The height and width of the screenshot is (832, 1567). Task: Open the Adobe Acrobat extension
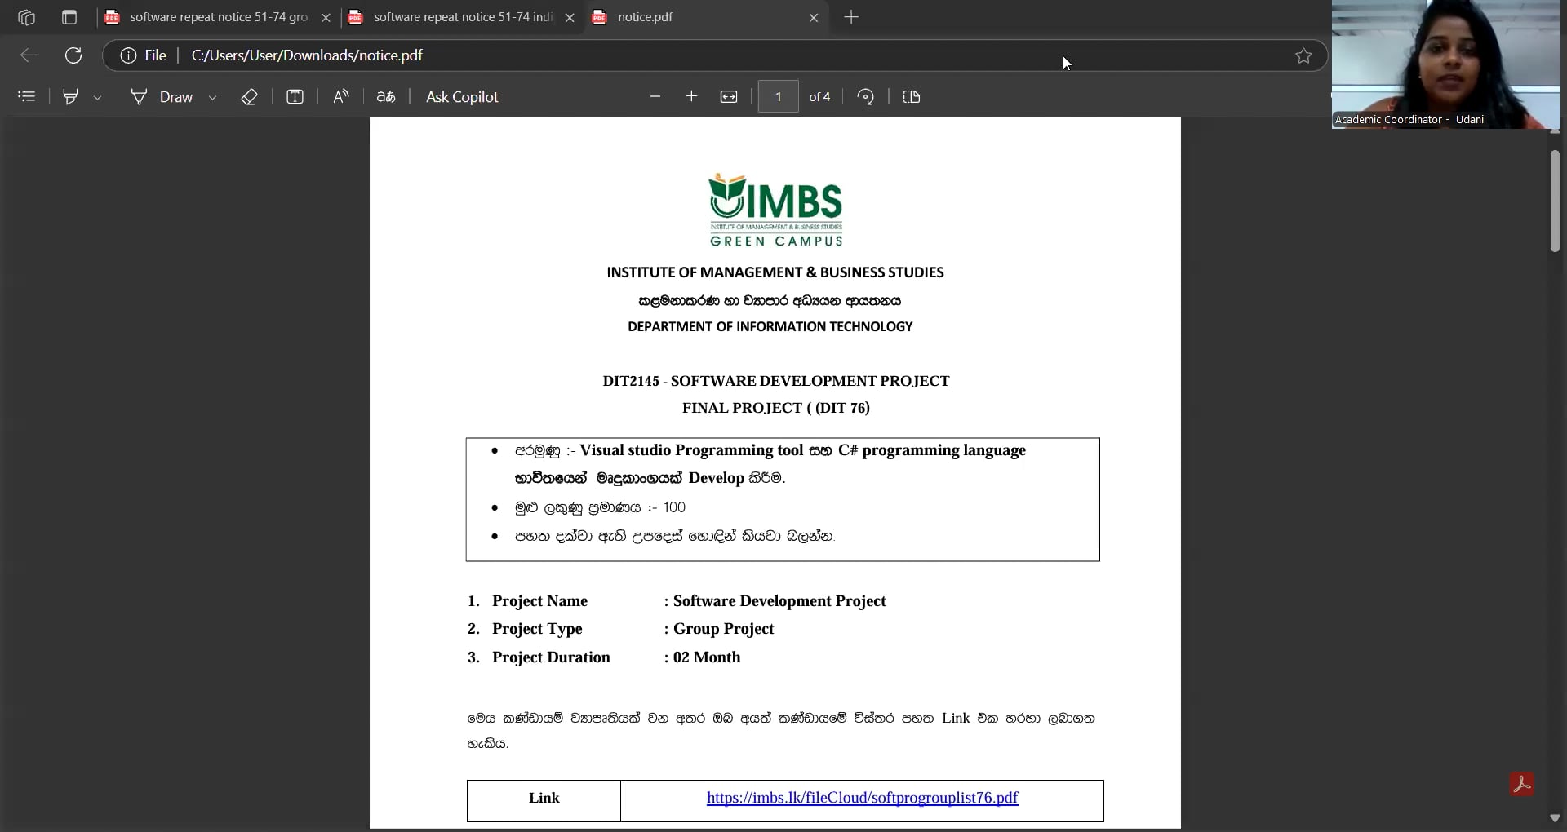point(1523,783)
